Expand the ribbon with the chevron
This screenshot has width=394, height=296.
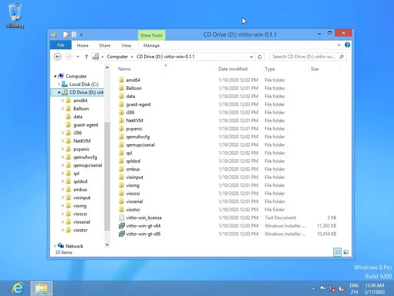[339, 45]
